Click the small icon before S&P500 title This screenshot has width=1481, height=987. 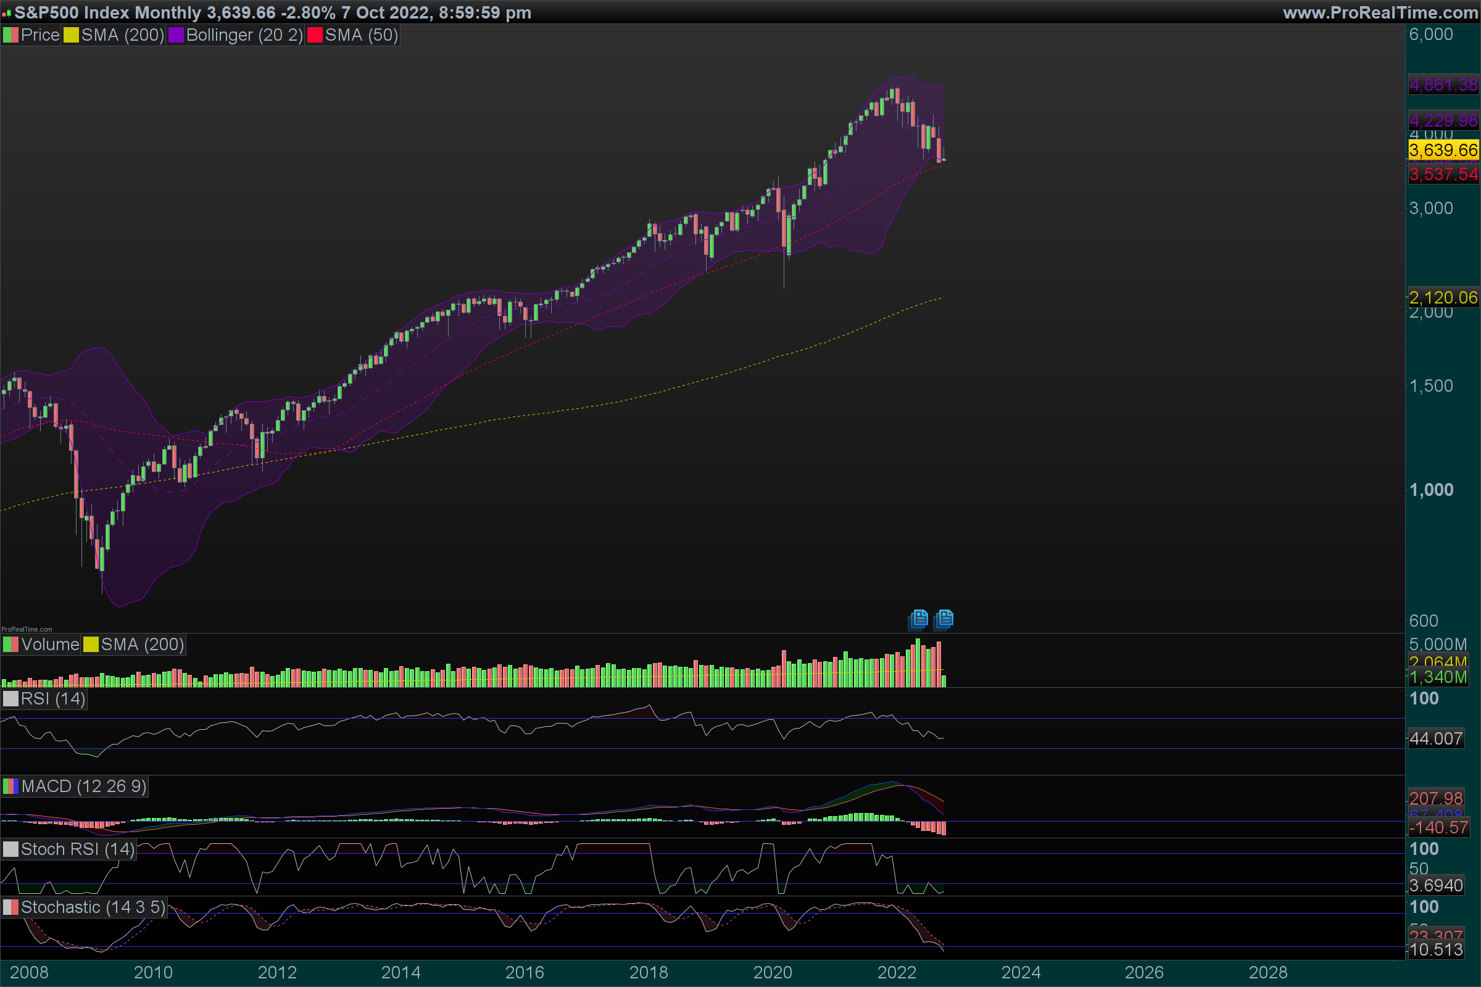tap(6, 12)
